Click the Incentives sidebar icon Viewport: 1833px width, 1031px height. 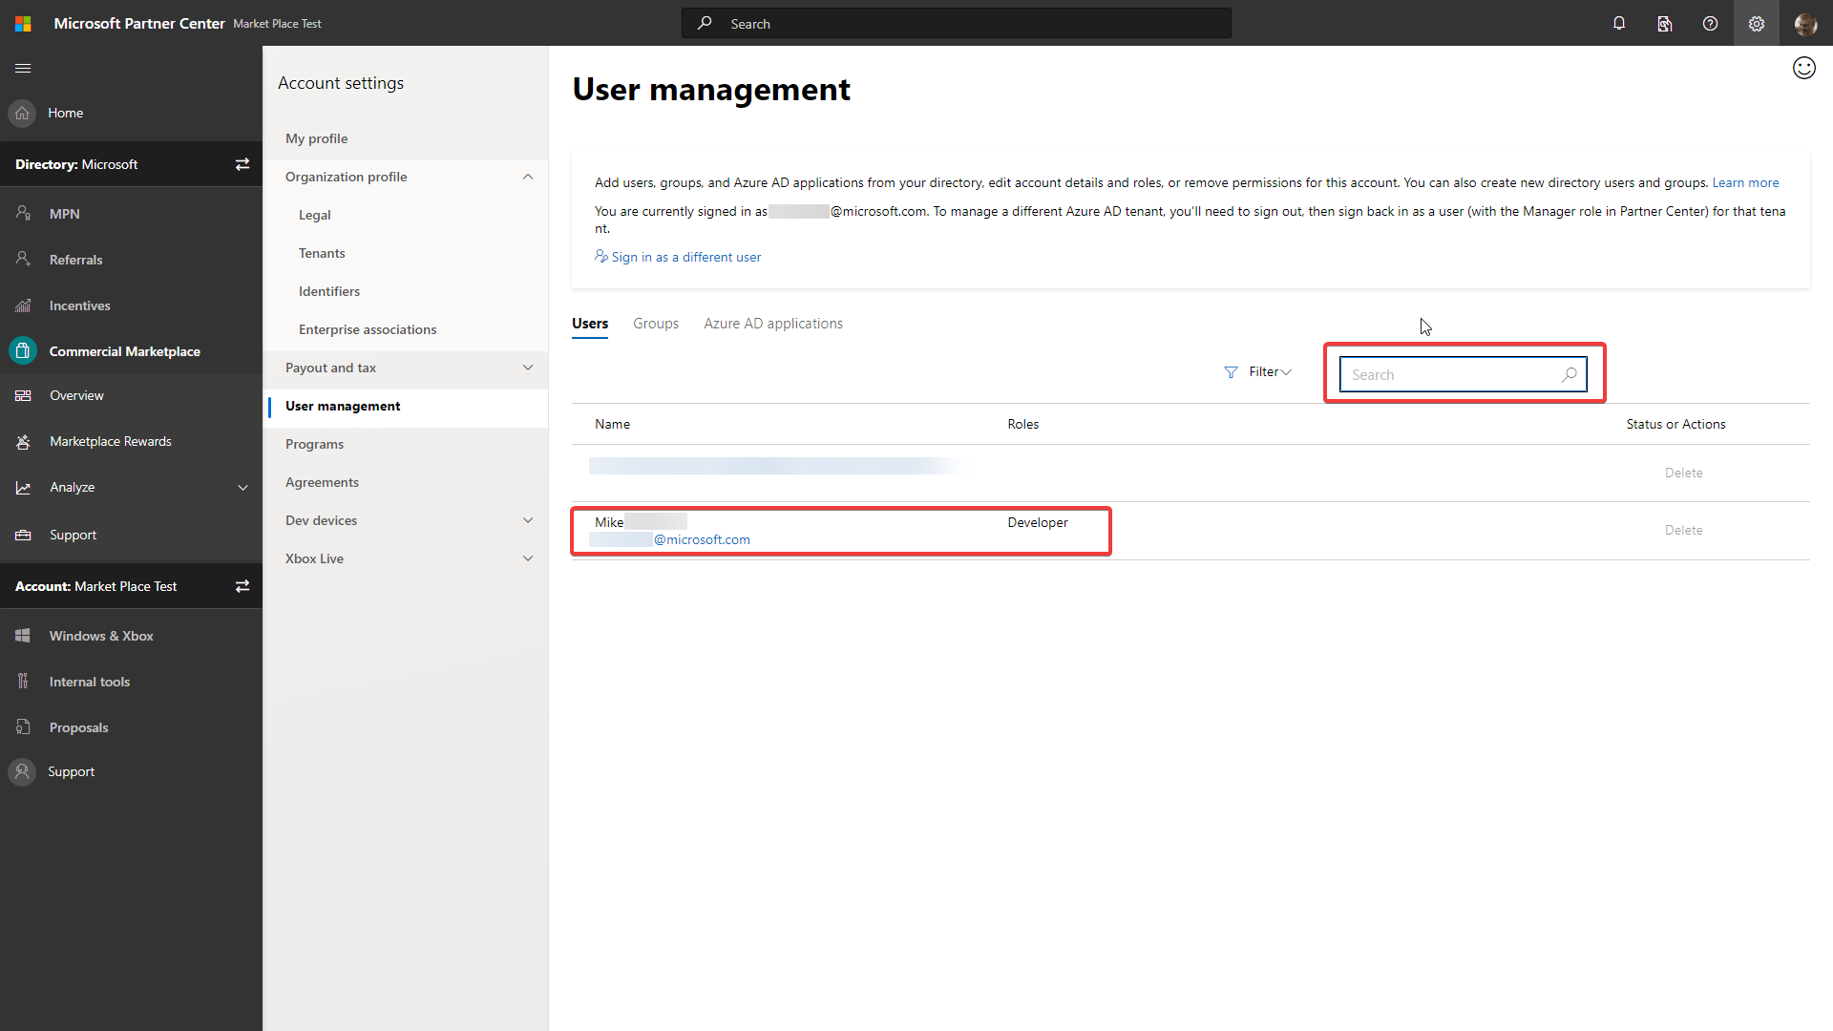click(x=23, y=305)
